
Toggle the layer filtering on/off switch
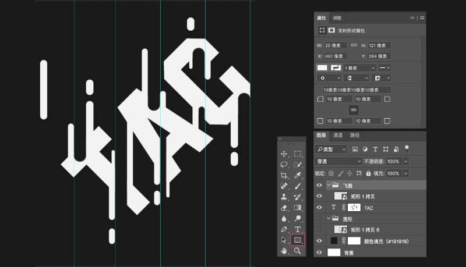point(407,149)
